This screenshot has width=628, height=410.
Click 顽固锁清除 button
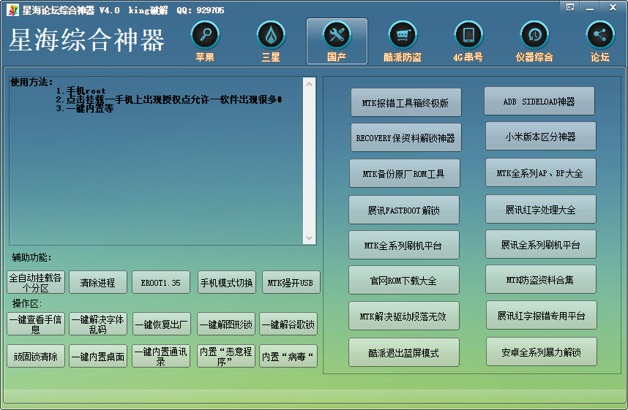pyautogui.click(x=36, y=356)
